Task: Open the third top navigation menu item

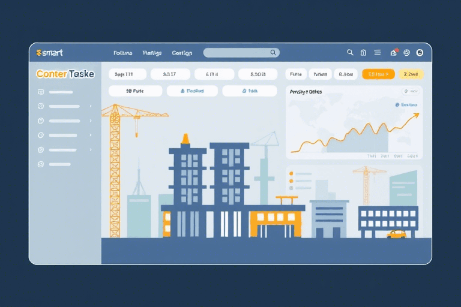Action: pos(182,53)
